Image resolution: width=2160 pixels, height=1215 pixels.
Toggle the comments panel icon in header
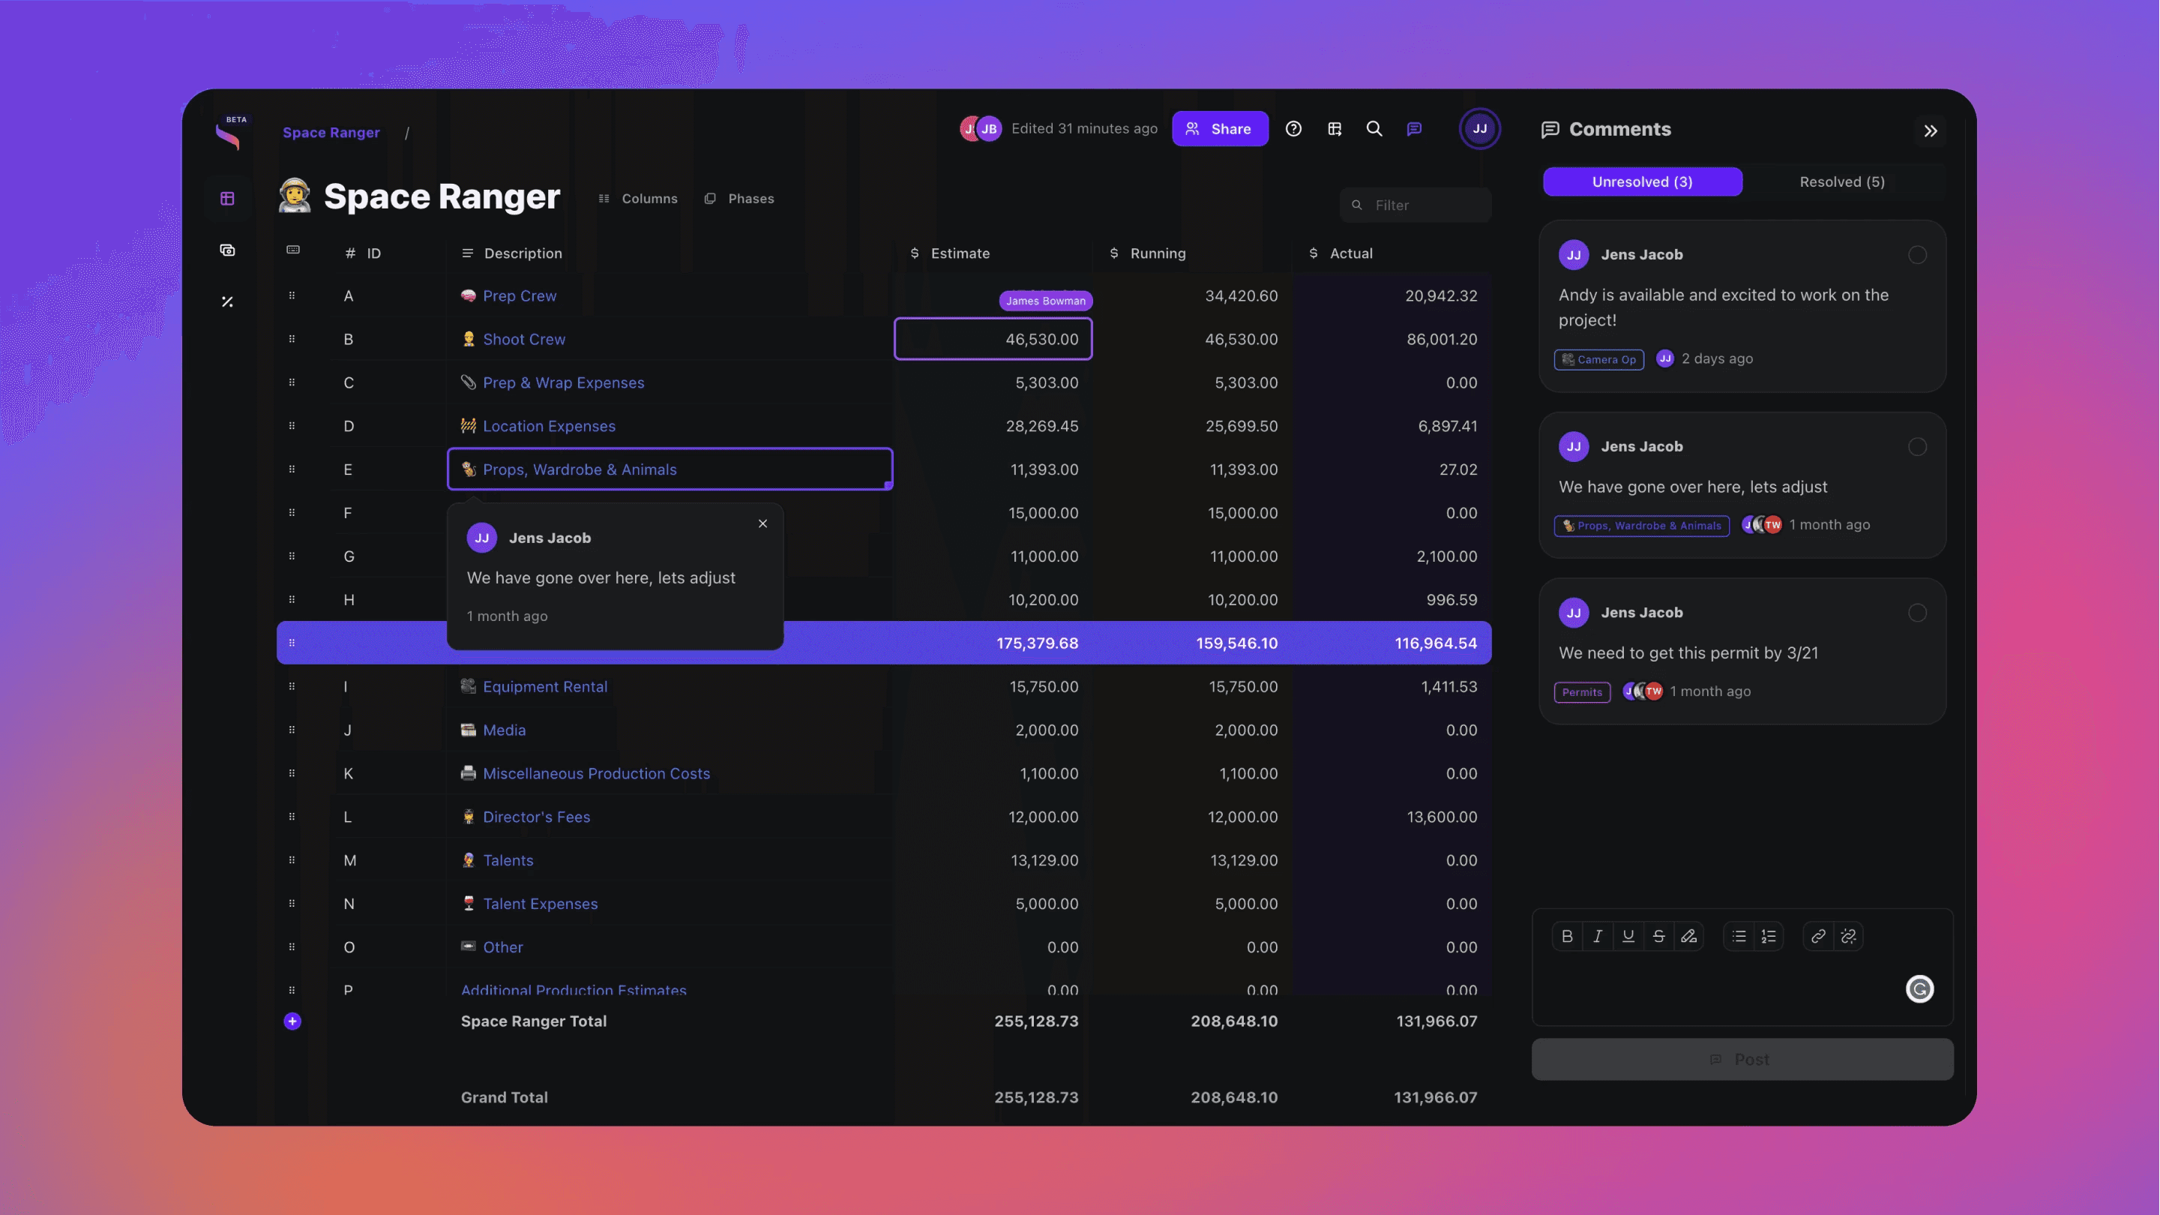coord(1414,128)
